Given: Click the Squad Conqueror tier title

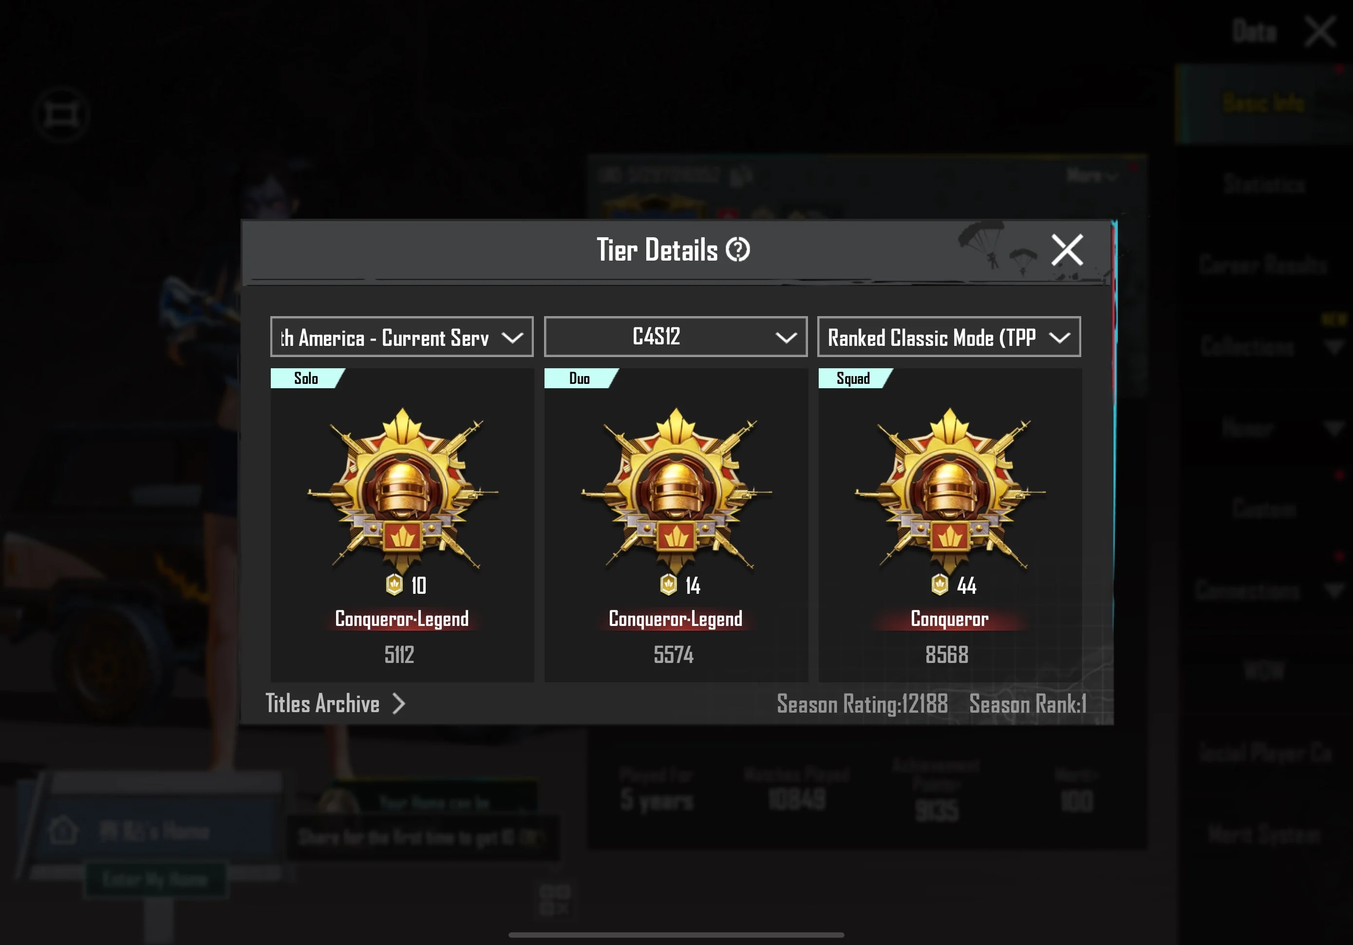Looking at the screenshot, I should tap(949, 619).
